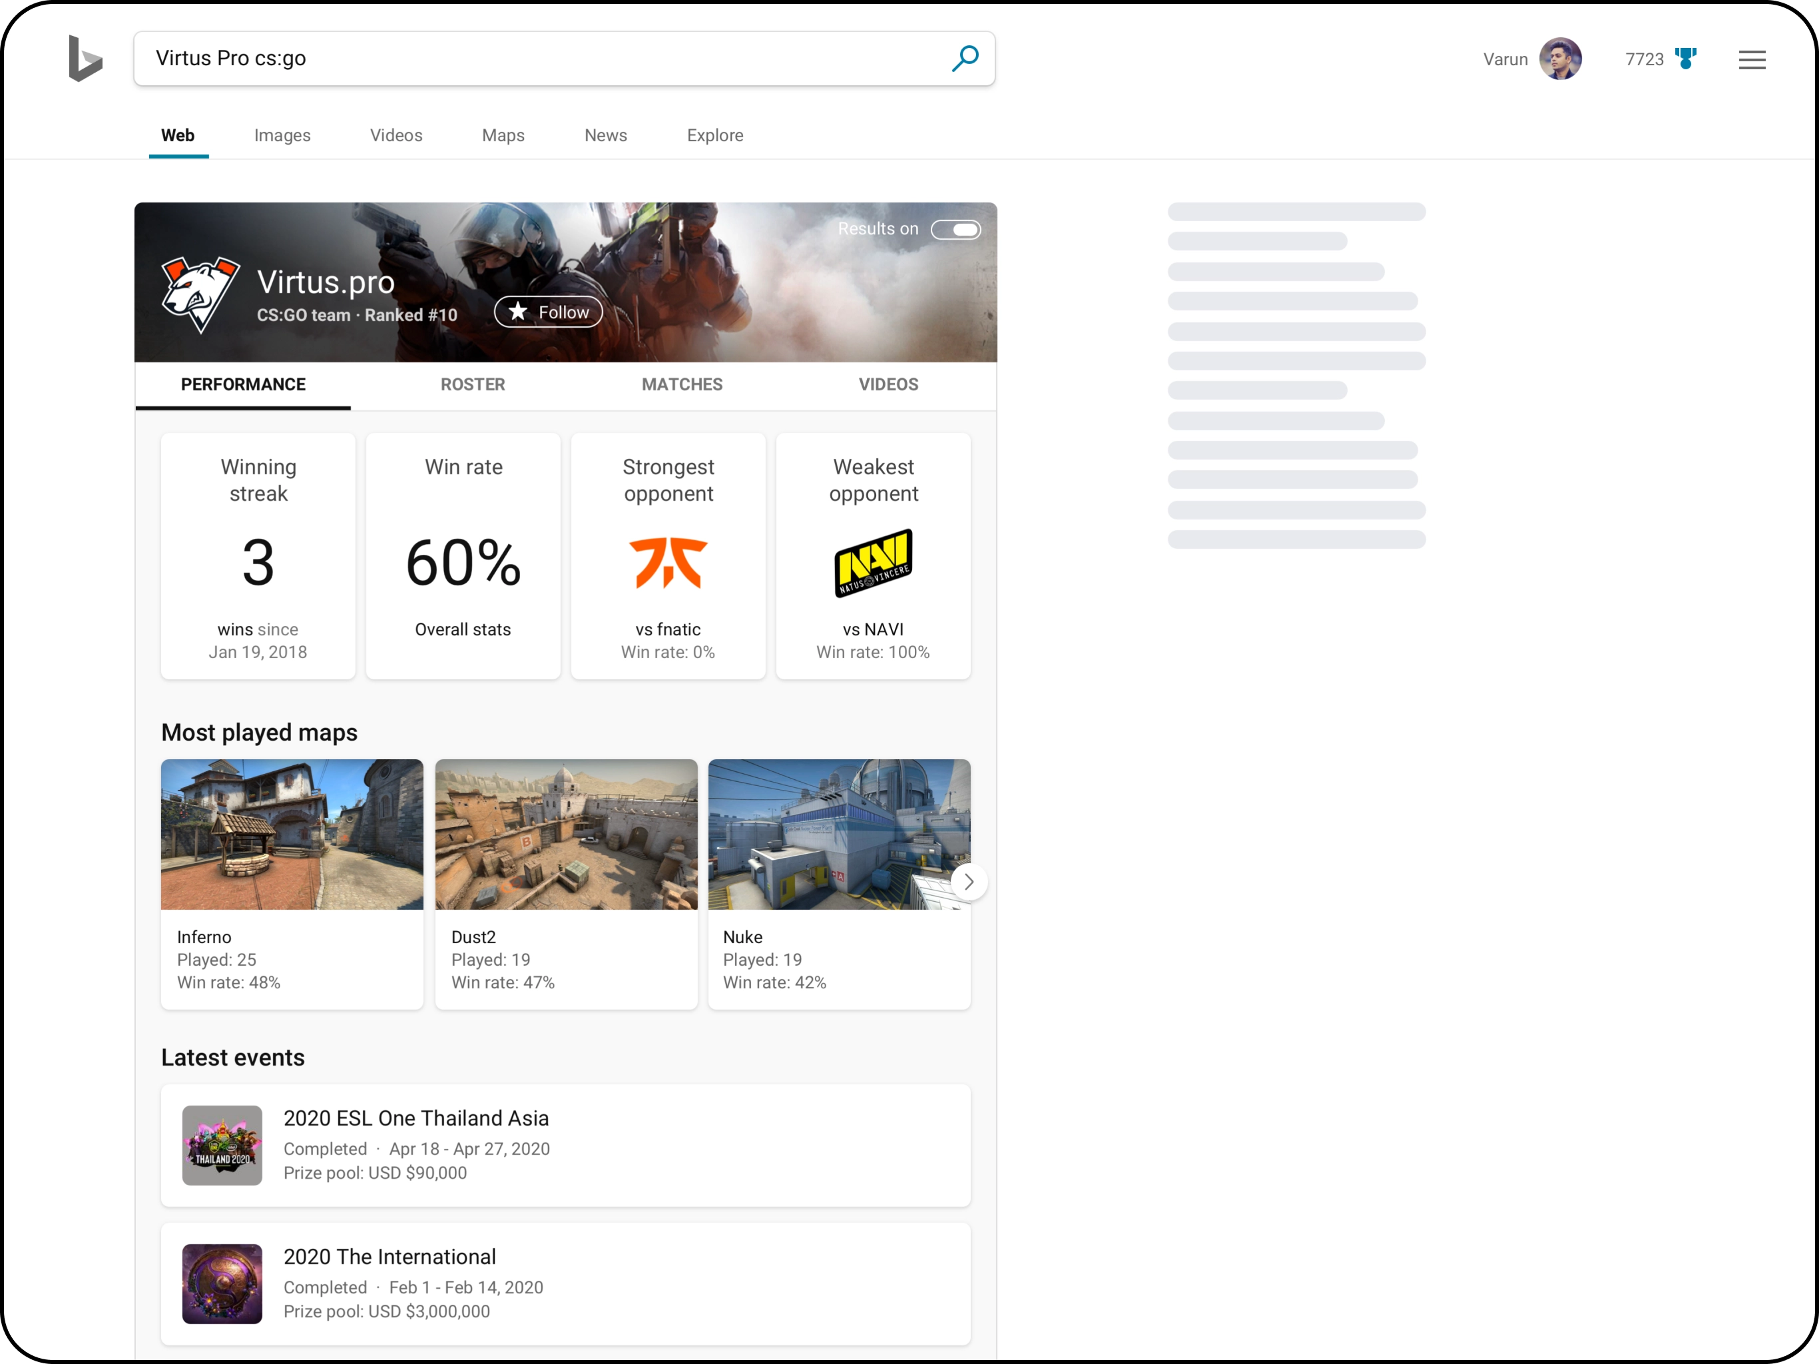
Task: Open the VIDEOS team tab
Action: point(888,384)
